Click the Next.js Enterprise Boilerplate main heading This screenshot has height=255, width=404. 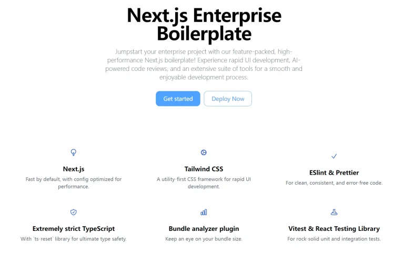click(x=204, y=24)
